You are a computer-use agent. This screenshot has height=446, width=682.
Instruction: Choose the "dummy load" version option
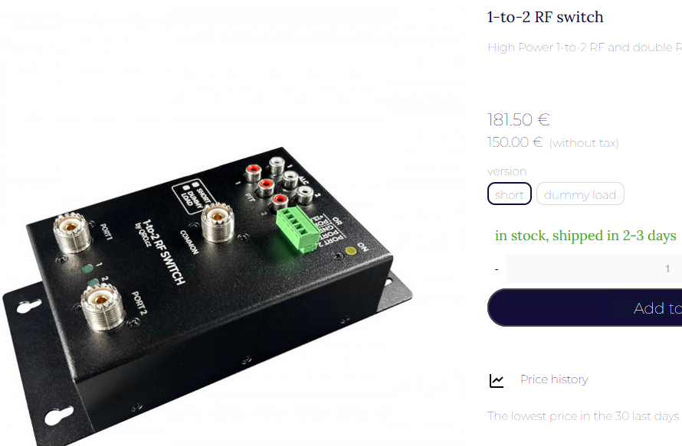click(x=580, y=194)
